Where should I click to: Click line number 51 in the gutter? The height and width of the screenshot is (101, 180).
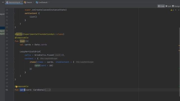click(x=7, y=90)
